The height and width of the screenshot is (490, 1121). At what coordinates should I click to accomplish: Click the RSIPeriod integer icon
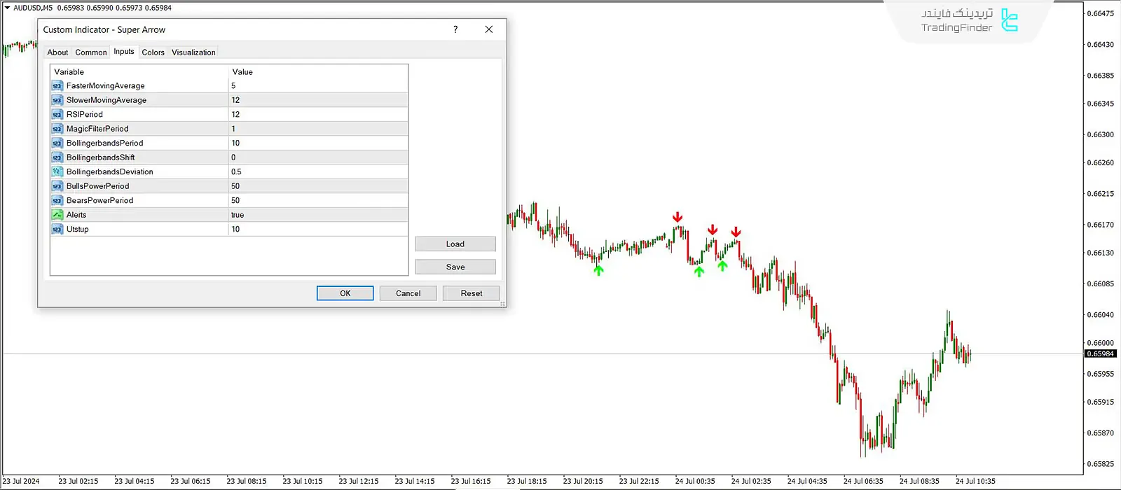[x=57, y=115]
